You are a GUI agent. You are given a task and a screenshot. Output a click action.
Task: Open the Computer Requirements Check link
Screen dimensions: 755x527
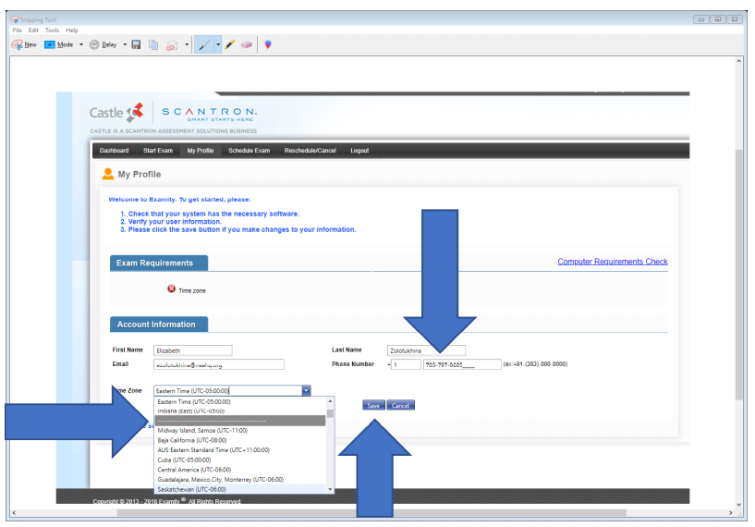[613, 262]
